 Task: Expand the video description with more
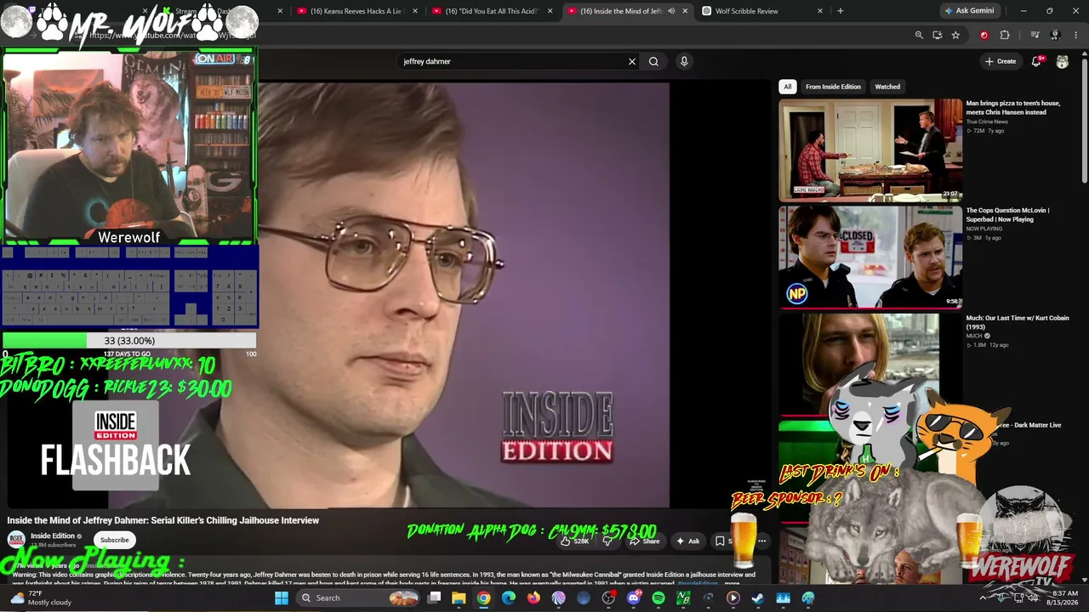(x=732, y=584)
